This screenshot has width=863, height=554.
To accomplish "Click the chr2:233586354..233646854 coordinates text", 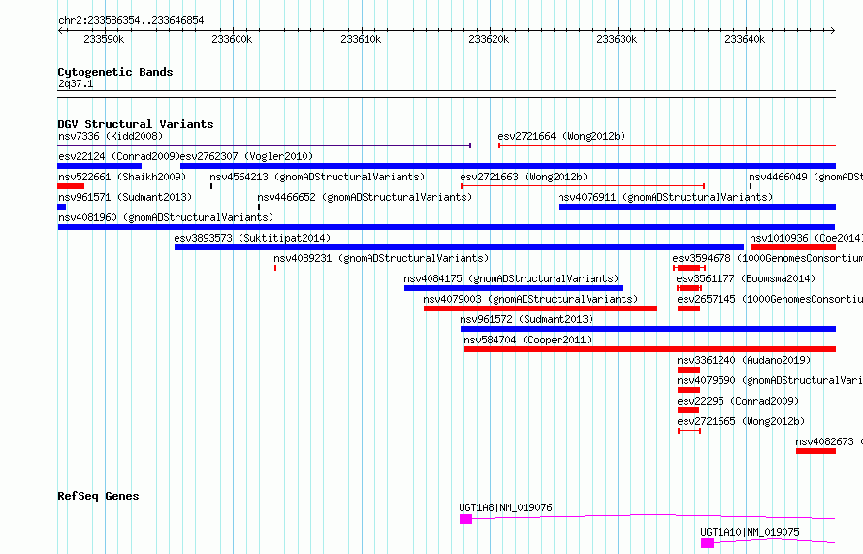I will (131, 20).
